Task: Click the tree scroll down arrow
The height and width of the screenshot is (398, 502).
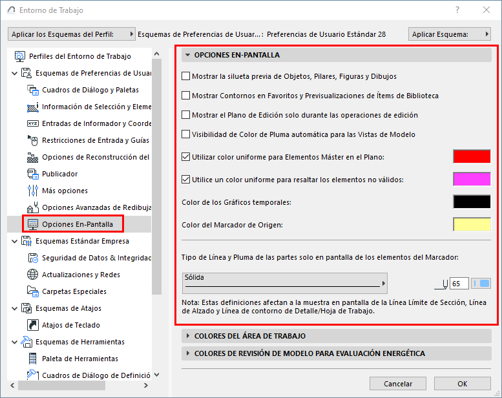Action: click(x=156, y=375)
